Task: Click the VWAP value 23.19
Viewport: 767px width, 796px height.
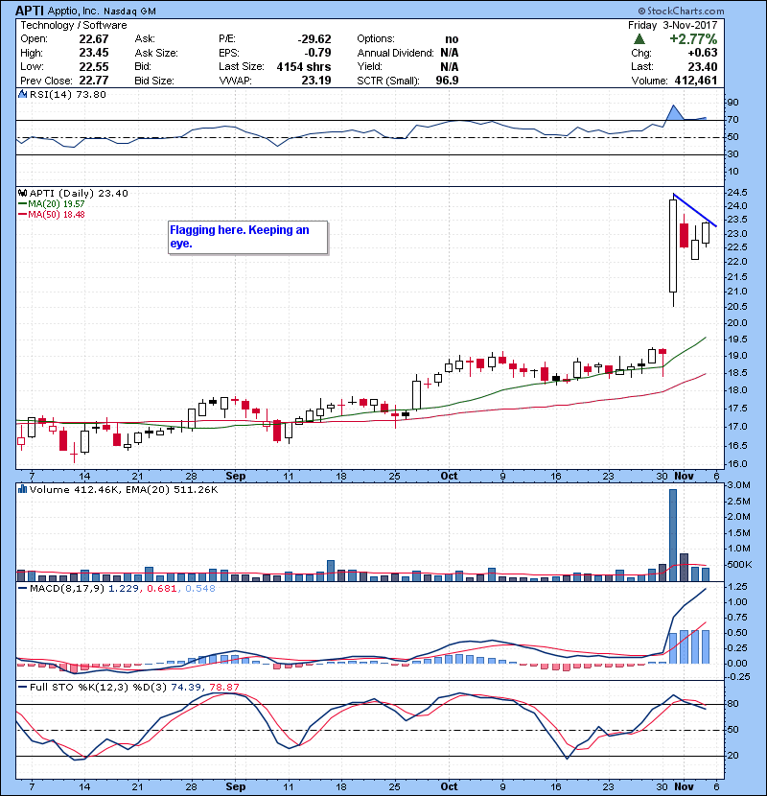Action: click(x=316, y=81)
